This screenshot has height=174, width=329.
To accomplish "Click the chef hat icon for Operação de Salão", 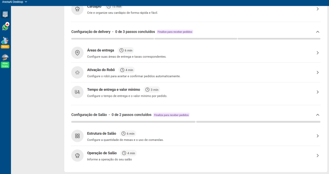I will pyautogui.click(x=77, y=155).
